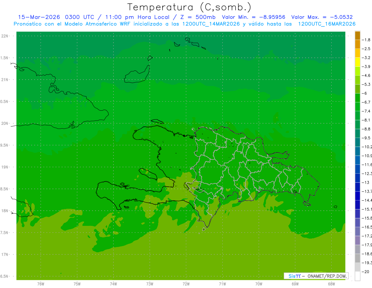372x288 pixels.
Task: Click the "-16.5" colorbar value
Action: [367, 227]
